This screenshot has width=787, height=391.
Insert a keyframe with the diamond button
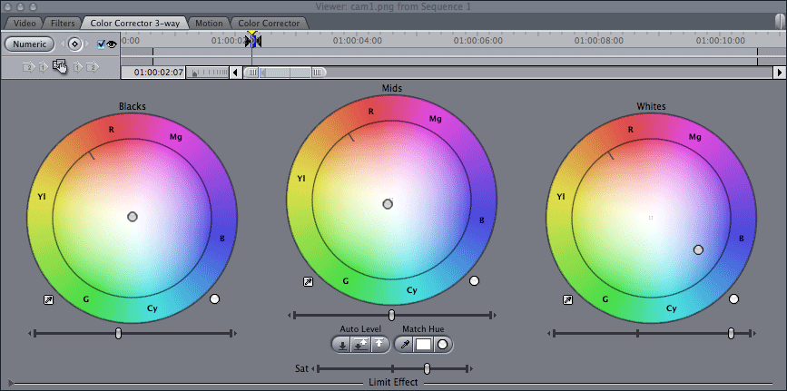(74, 44)
